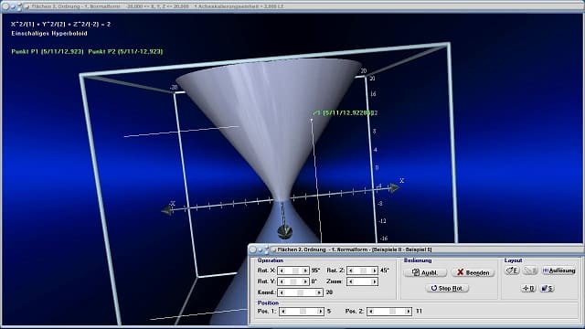
Task: Click the Punkt P1 coordinate label
Action: [x=48, y=51]
